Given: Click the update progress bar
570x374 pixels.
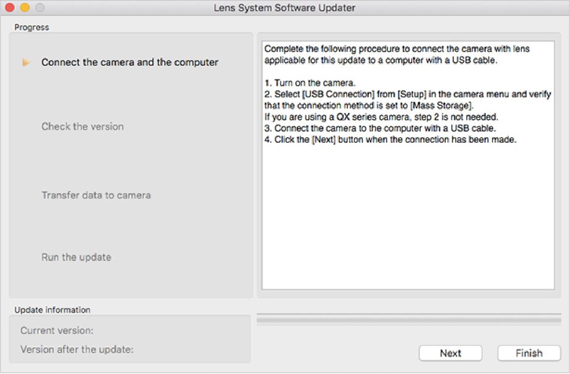Looking at the screenshot, I should [x=408, y=320].
